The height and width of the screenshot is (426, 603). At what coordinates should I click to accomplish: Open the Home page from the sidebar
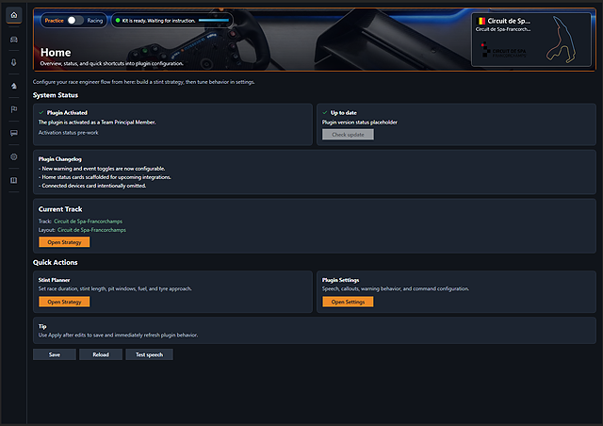pos(14,15)
